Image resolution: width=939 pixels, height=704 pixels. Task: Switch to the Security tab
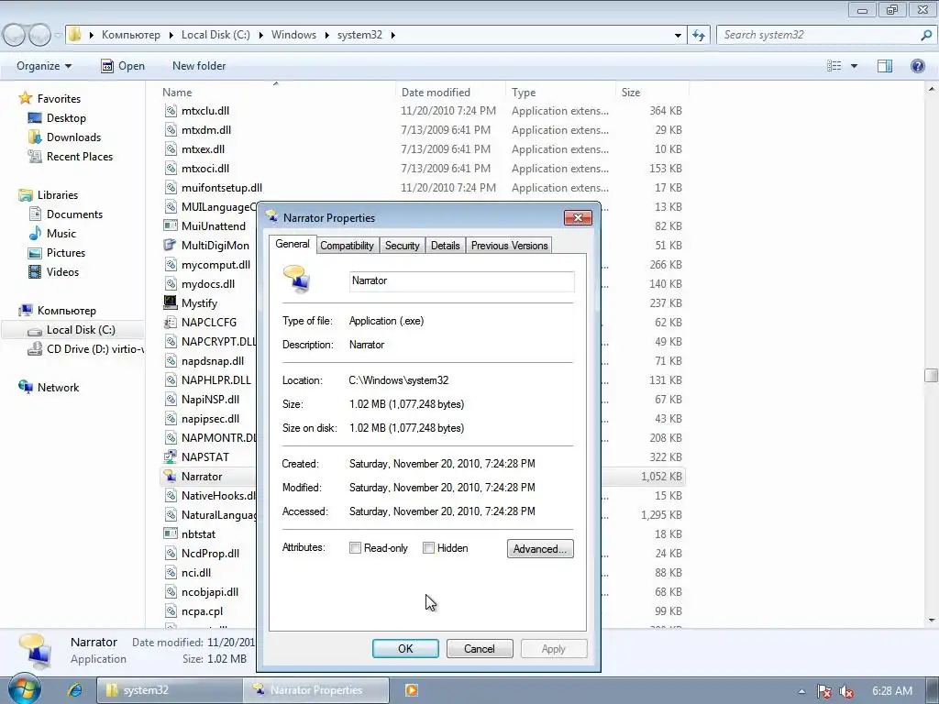[x=402, y=246]
